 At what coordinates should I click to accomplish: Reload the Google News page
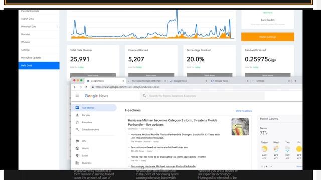pyautogui.click(x=86, y=87)
